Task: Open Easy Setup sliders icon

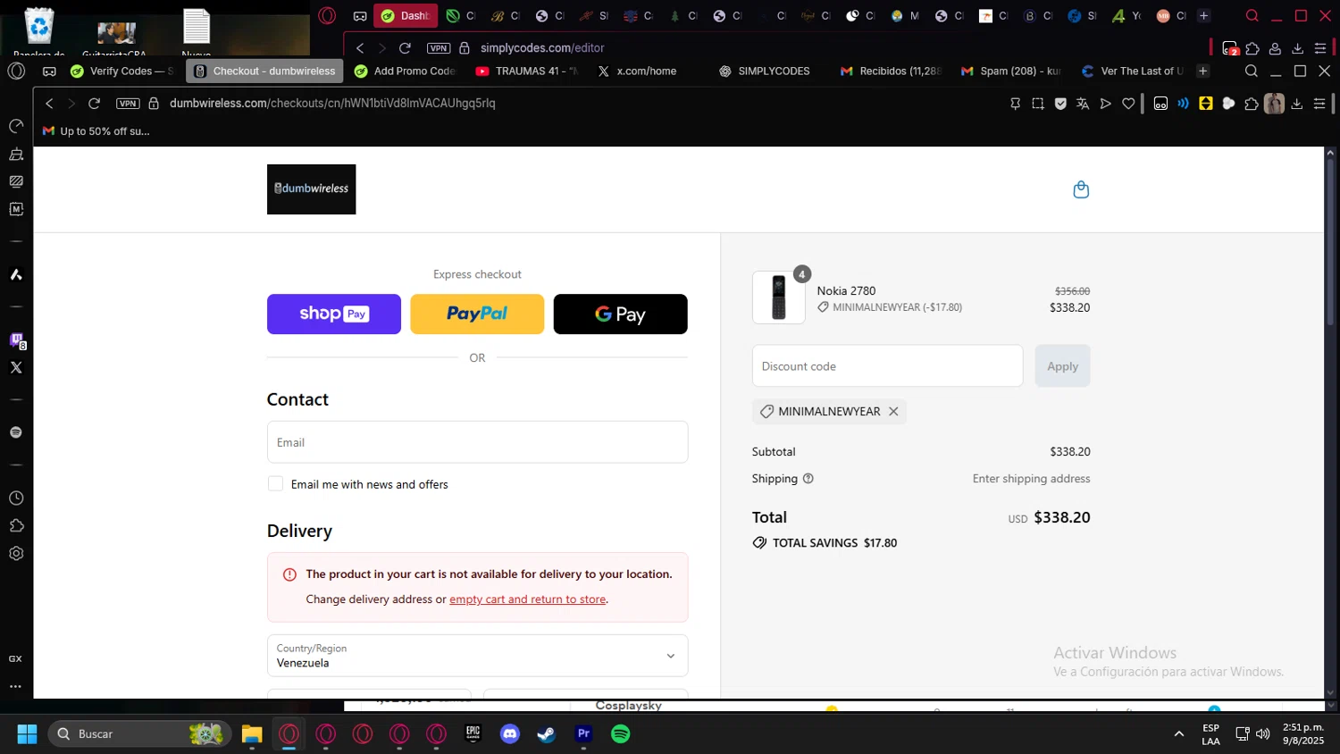Action: click(1319, 104)
